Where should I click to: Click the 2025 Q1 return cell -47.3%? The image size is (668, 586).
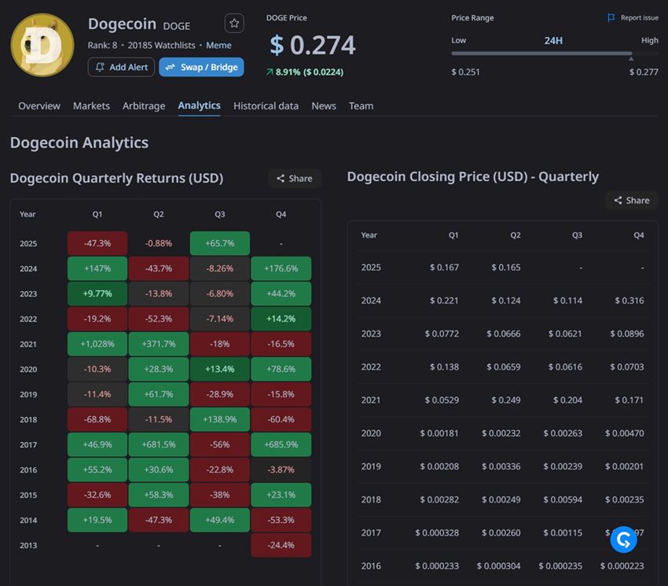(97, 244)
